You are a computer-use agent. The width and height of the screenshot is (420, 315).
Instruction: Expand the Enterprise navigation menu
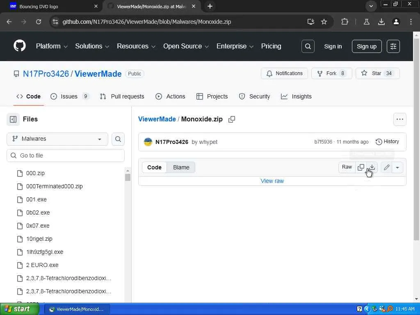(x=235, y=46)
